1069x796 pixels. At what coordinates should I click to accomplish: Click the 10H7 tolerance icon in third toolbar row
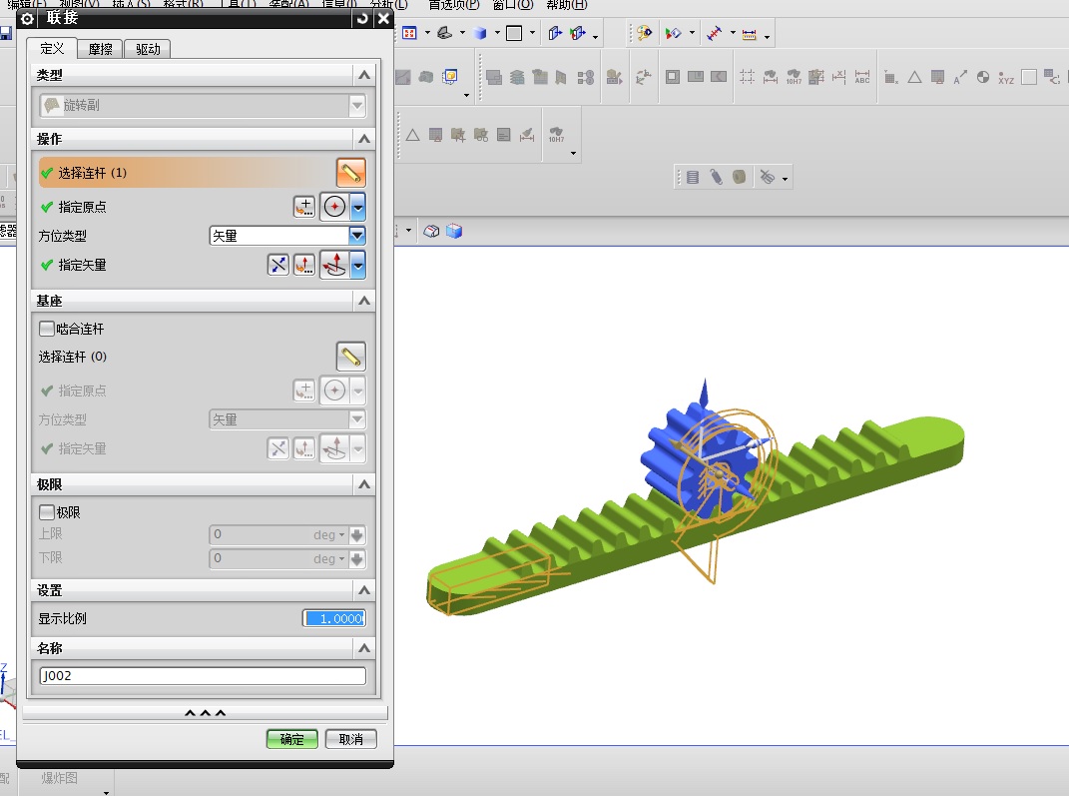[556, 135]
